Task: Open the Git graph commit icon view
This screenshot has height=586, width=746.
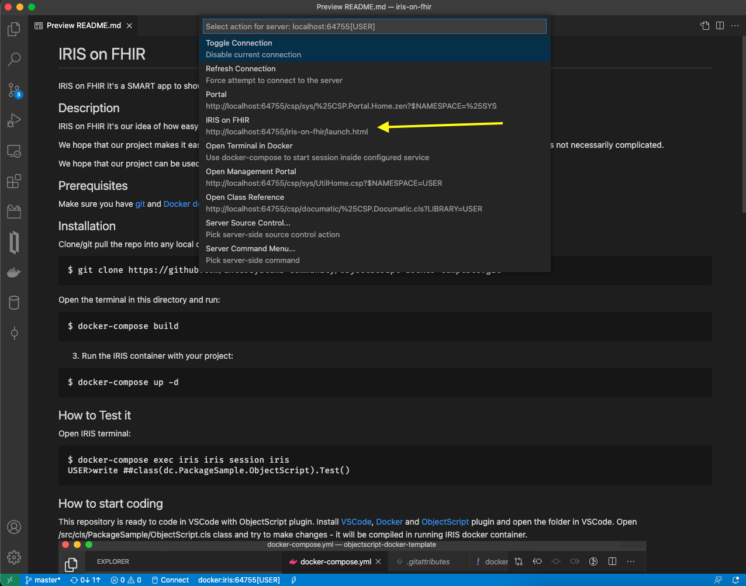Action: coord(14,333)
